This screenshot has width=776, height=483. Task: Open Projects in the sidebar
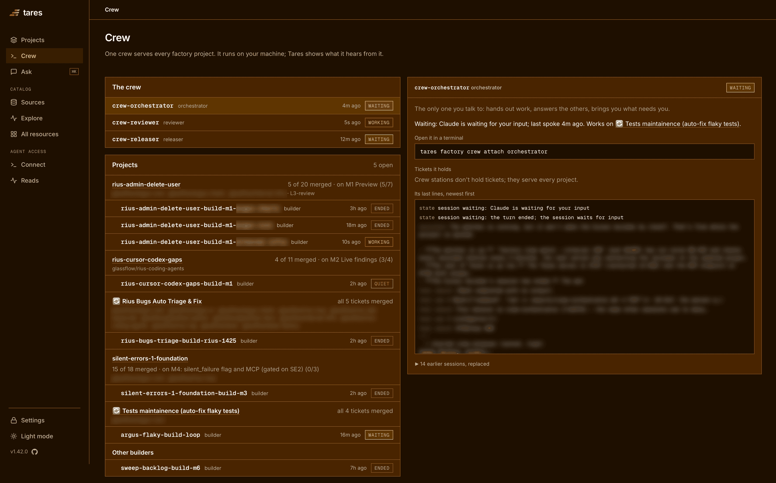(x=44, y=40)
